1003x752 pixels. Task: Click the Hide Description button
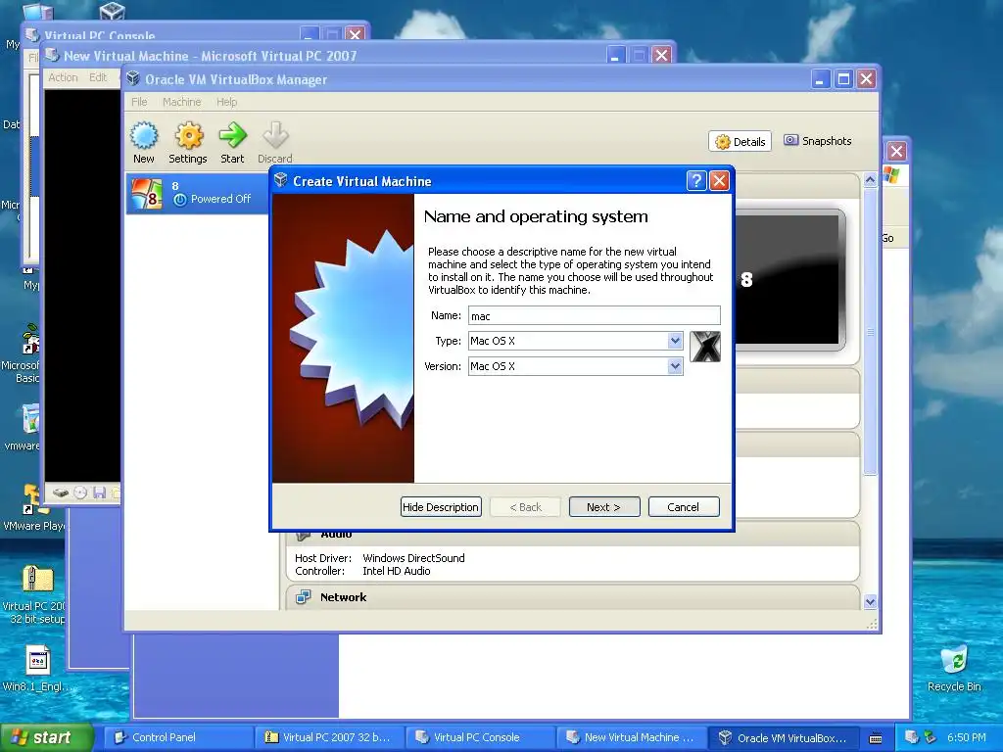(x=441, y=507)
